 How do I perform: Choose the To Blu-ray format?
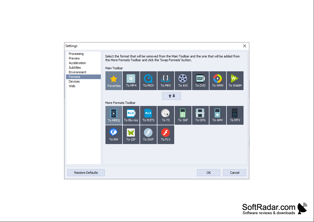click(x=131, y=115)
